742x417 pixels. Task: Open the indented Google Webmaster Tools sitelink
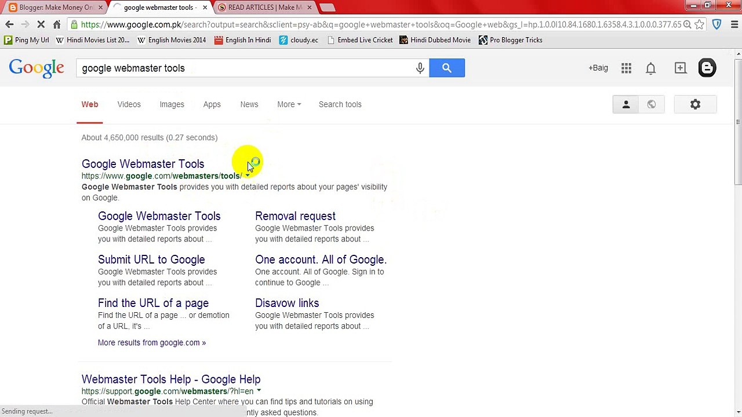[x=159, y=216]
